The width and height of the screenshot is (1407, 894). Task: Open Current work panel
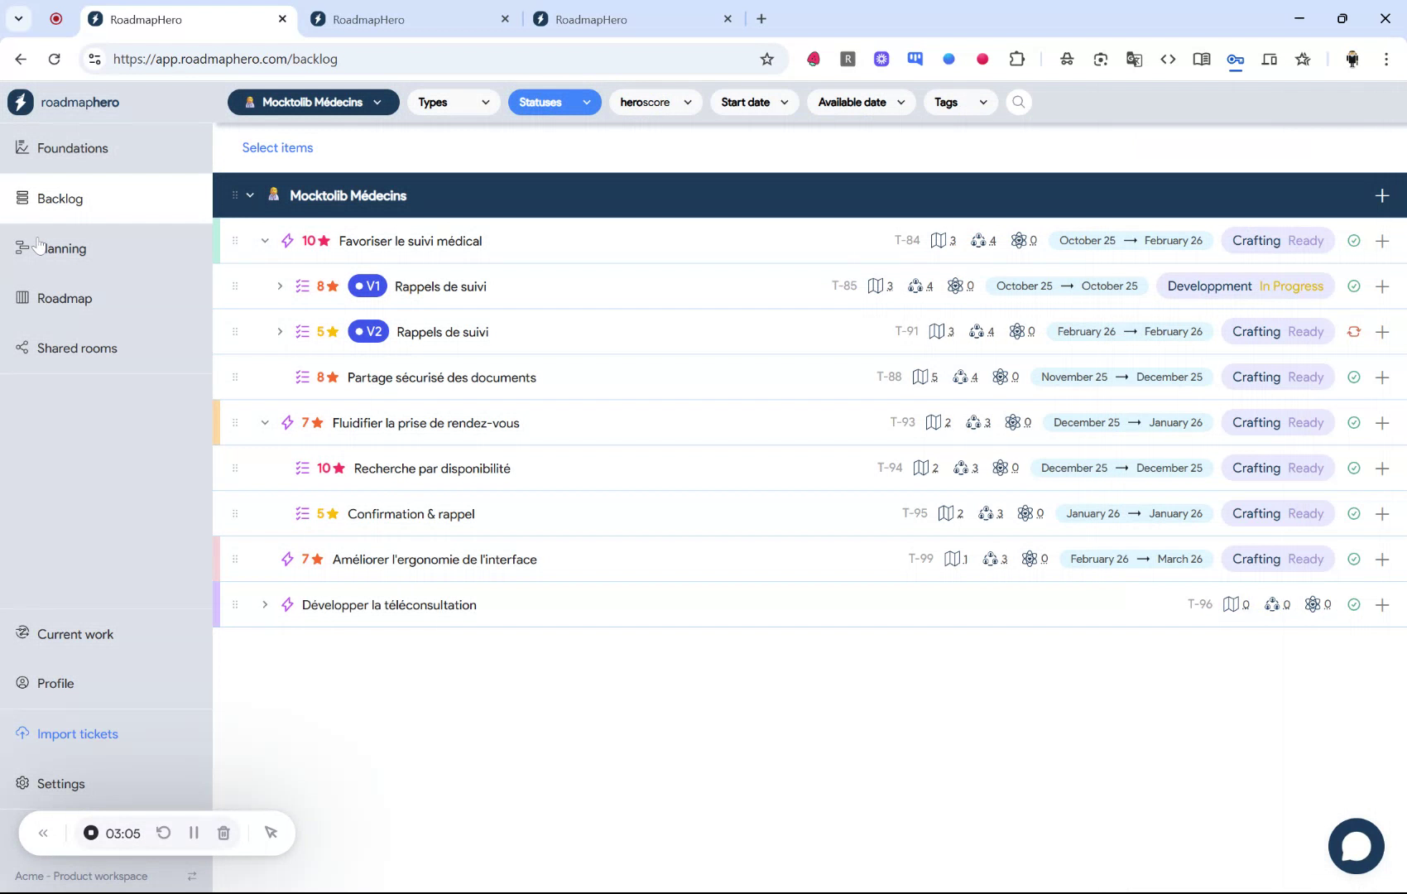tap(74, 634)
